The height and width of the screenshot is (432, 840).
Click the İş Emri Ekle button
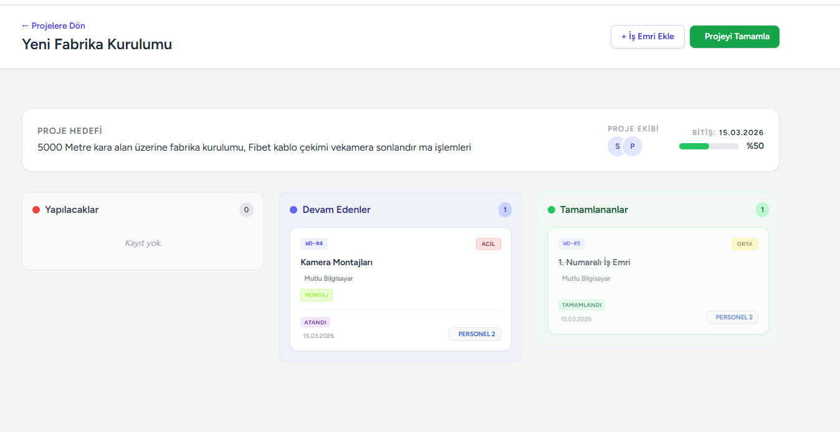(647, 37)
